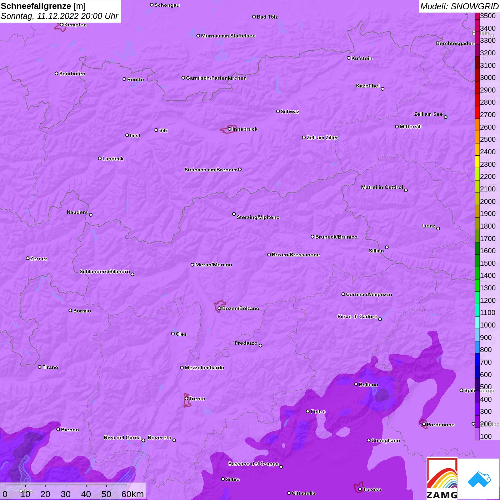Image resolution: width=500 pixels, height=500 pixels.
Task: Select the Steinach am Brenner label
Action: pos(211,170)
